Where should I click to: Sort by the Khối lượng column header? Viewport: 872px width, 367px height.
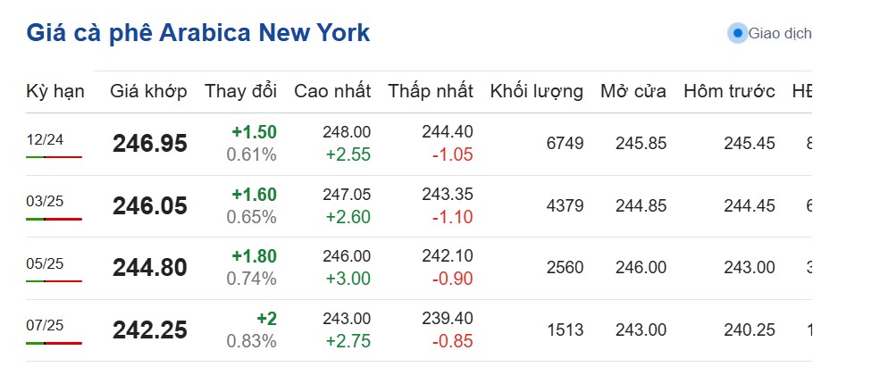[536, 91]
